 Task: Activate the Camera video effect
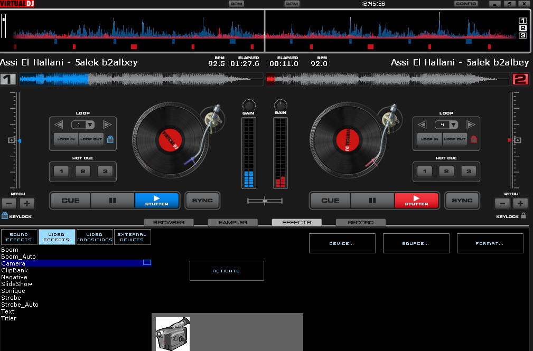(x=227, y=271)
